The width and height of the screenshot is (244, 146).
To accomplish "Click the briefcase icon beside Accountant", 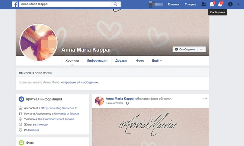I will (20, 108).
